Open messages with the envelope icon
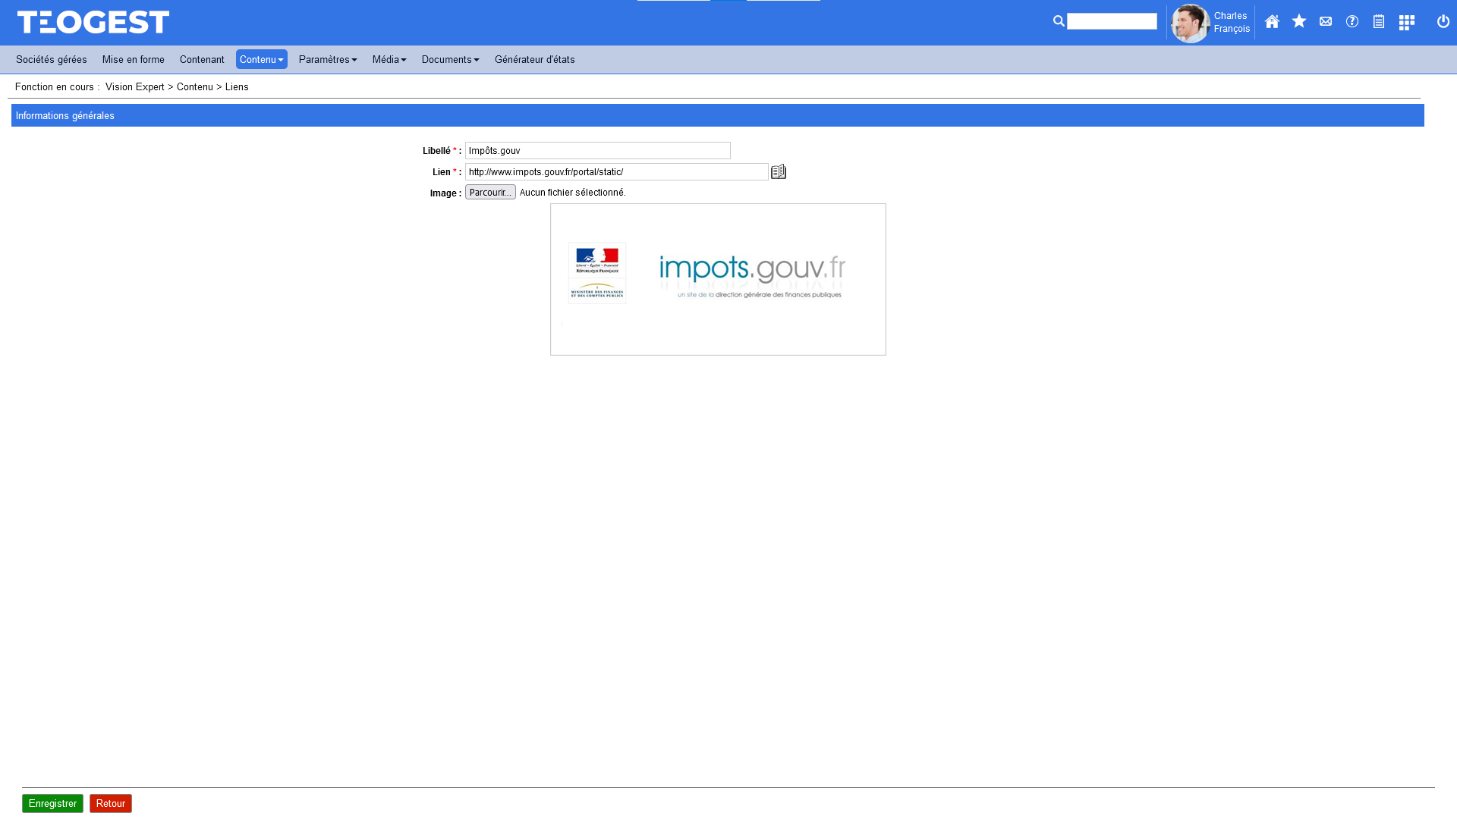The width and height of the screenshot is (1457, 819). [x=1326, y=21]
